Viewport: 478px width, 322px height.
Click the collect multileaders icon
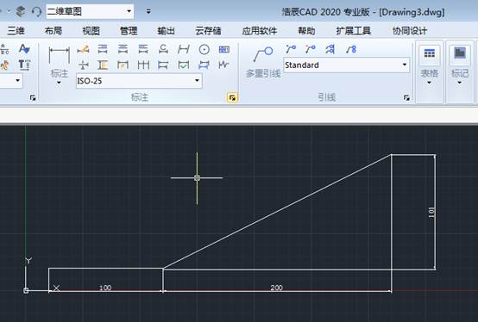(x=351, y=49)
